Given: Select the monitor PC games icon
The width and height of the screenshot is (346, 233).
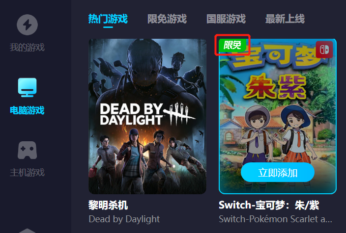Looking at the screenshot, I should pos(27,87).
